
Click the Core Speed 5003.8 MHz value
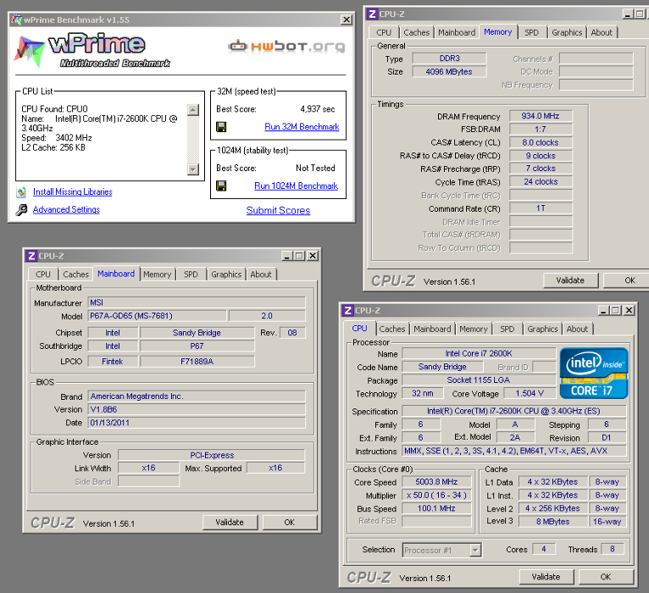(x=436, y=482)
